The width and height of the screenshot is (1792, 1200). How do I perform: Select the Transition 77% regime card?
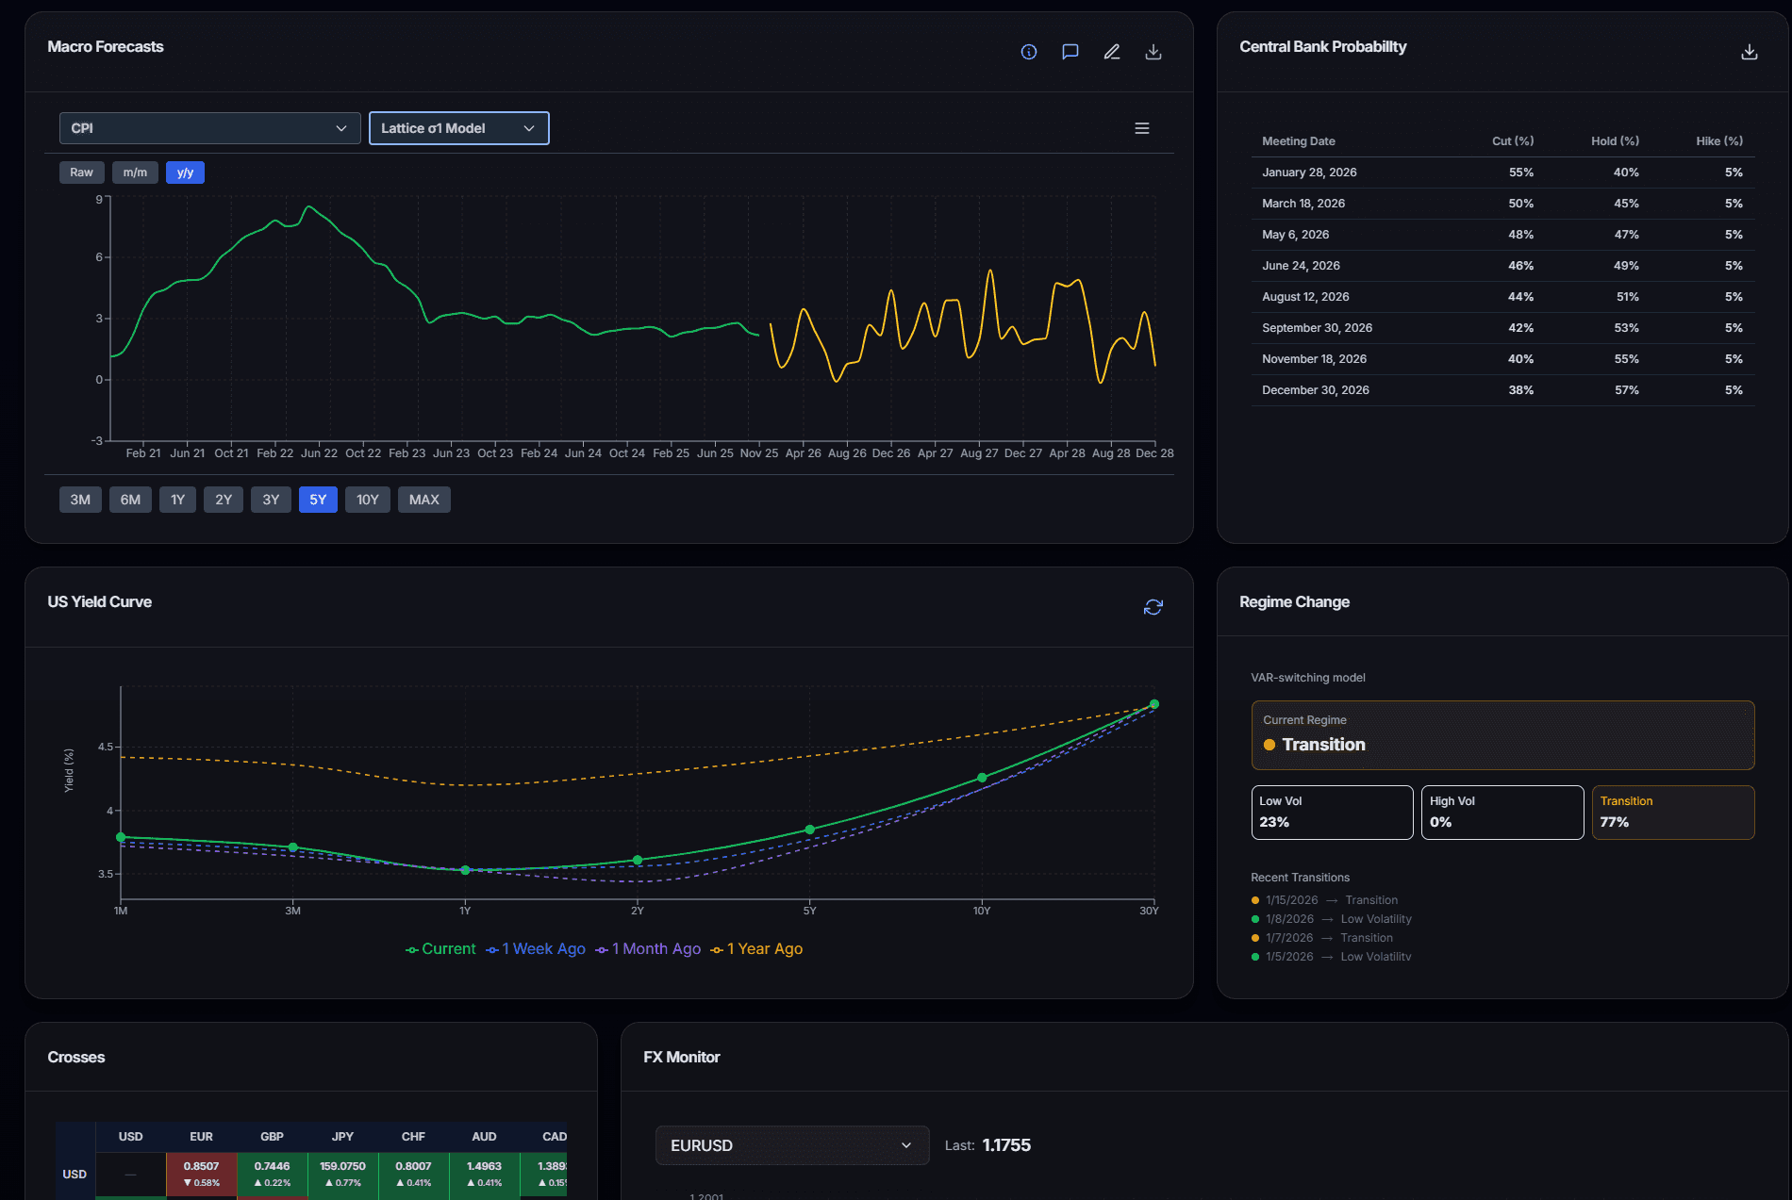coord(1672,812)
